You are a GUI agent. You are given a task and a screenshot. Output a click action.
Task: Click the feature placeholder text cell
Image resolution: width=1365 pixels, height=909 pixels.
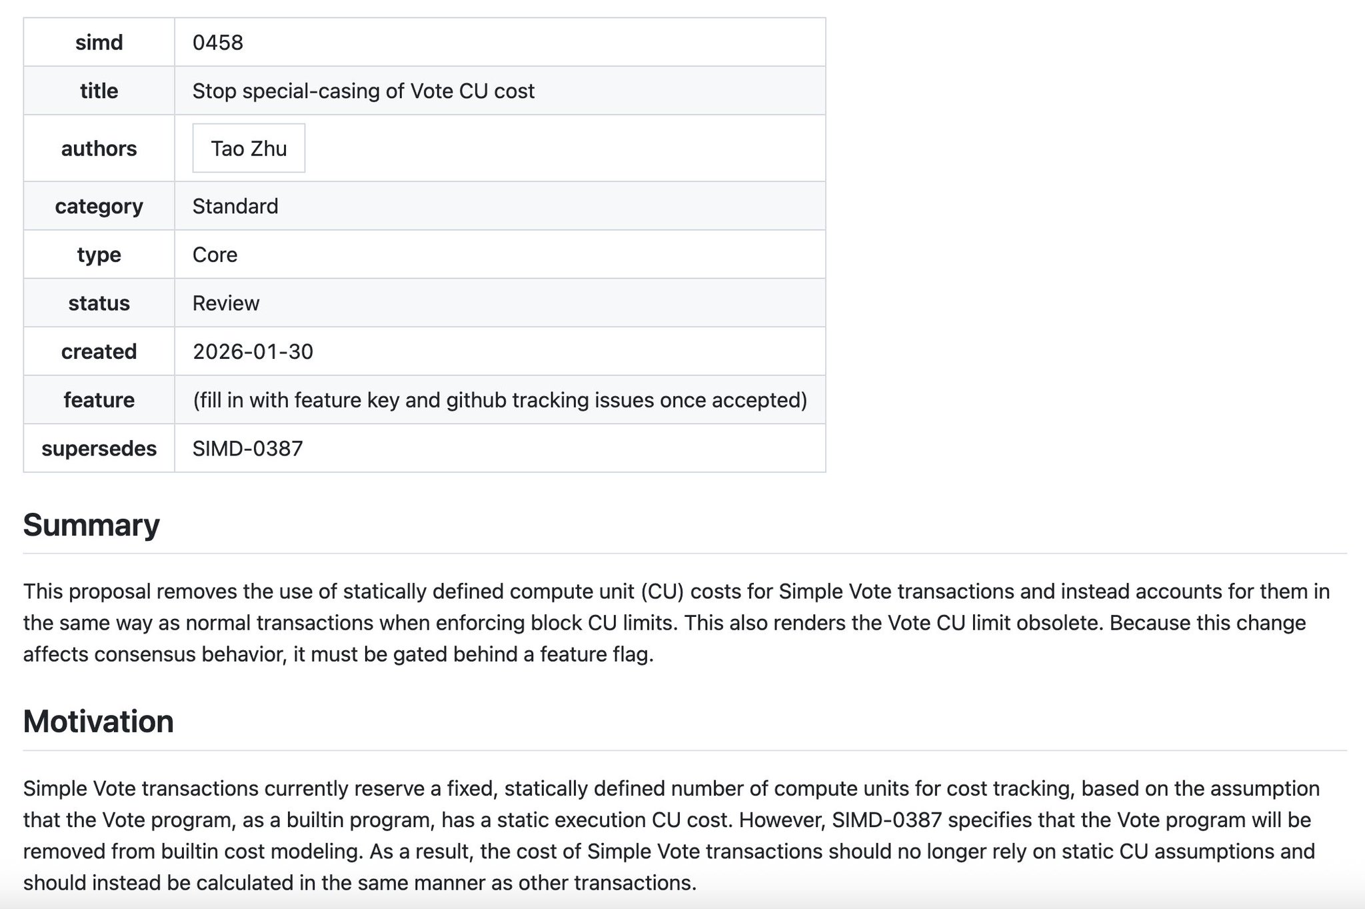pos(499,399)
